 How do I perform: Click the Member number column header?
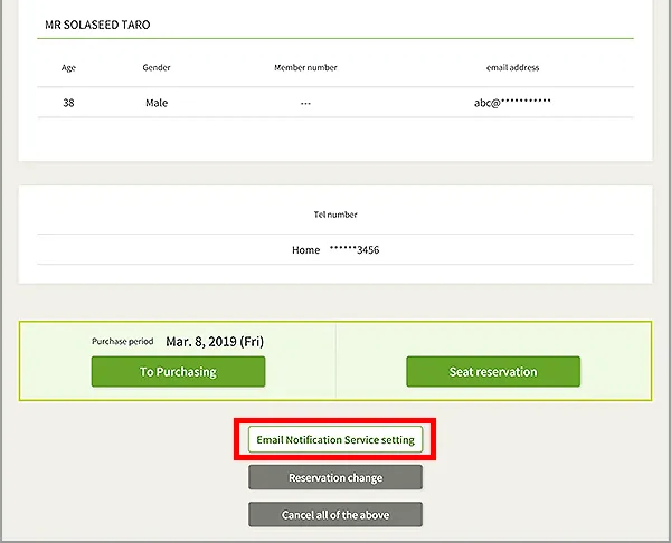(x=305, y=68)
